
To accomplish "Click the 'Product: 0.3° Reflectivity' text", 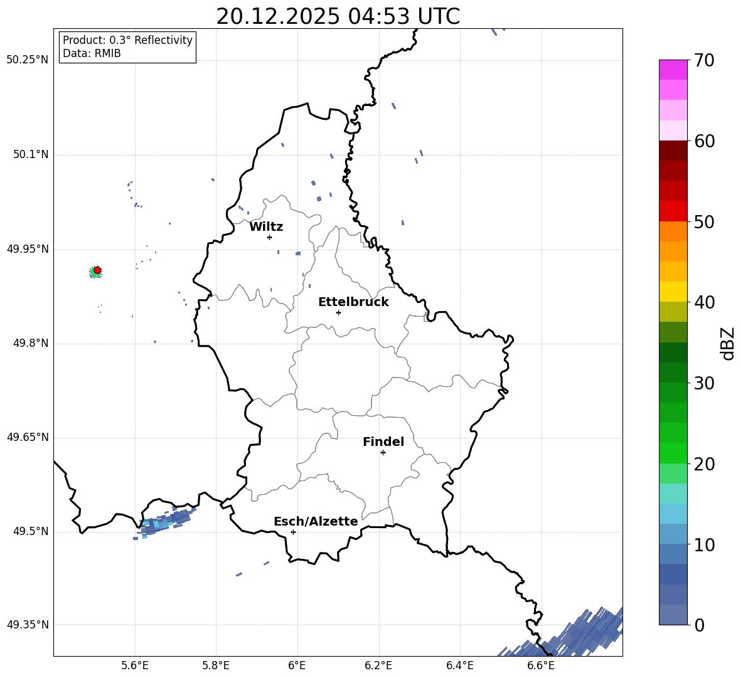I will coord(127,40).
